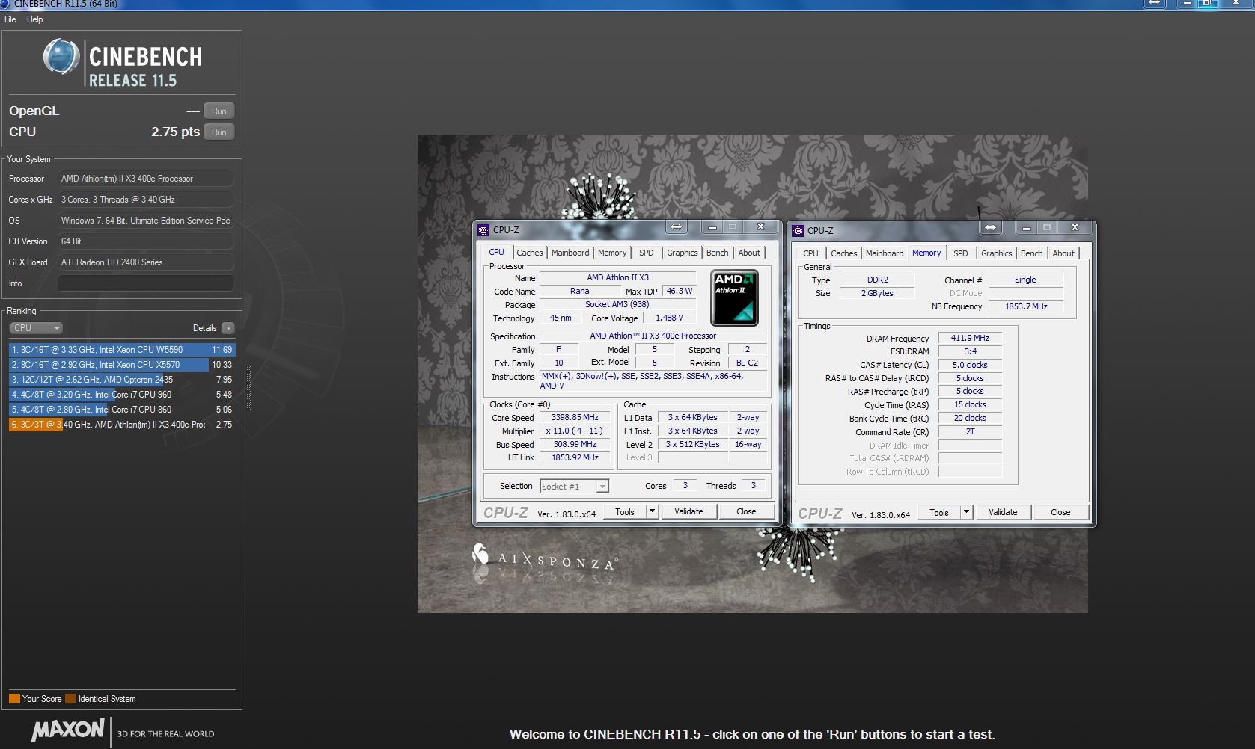The width and height of the screenshot is (1255, 749).
Task: Select ranking row AMD Opteron 2435
Action: click(122, 380)
